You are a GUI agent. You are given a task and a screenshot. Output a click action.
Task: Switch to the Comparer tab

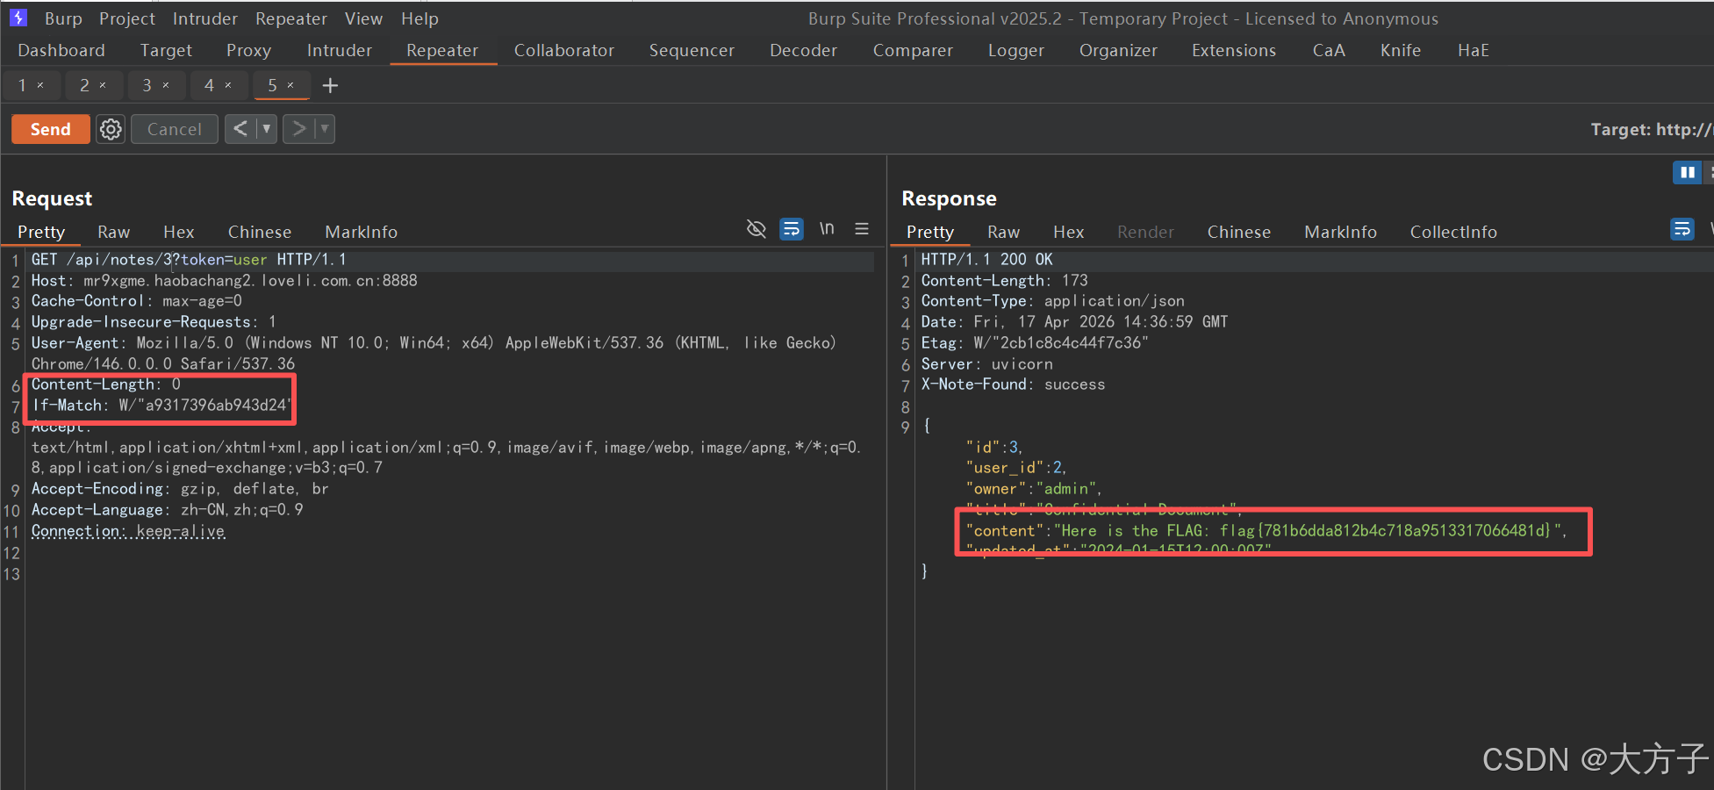913,50
